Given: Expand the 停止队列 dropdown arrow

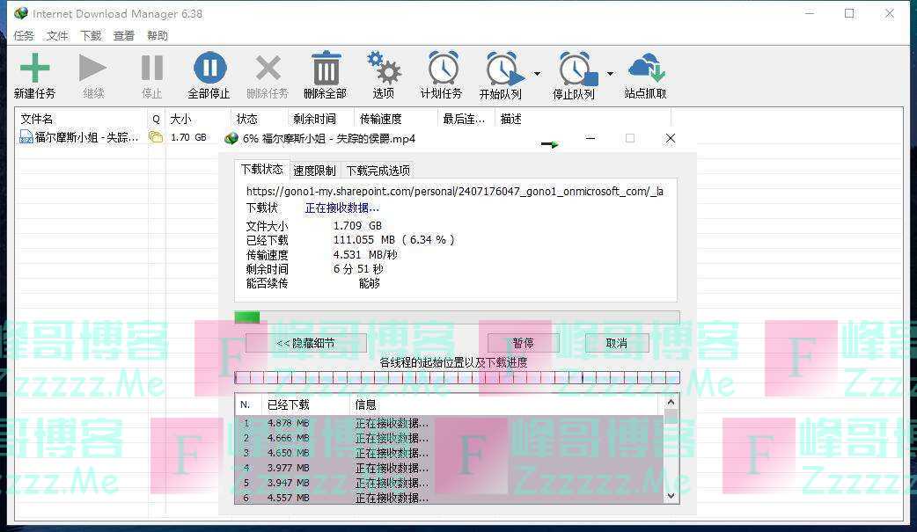Looking at the screenshot, I should pos(610,74).
